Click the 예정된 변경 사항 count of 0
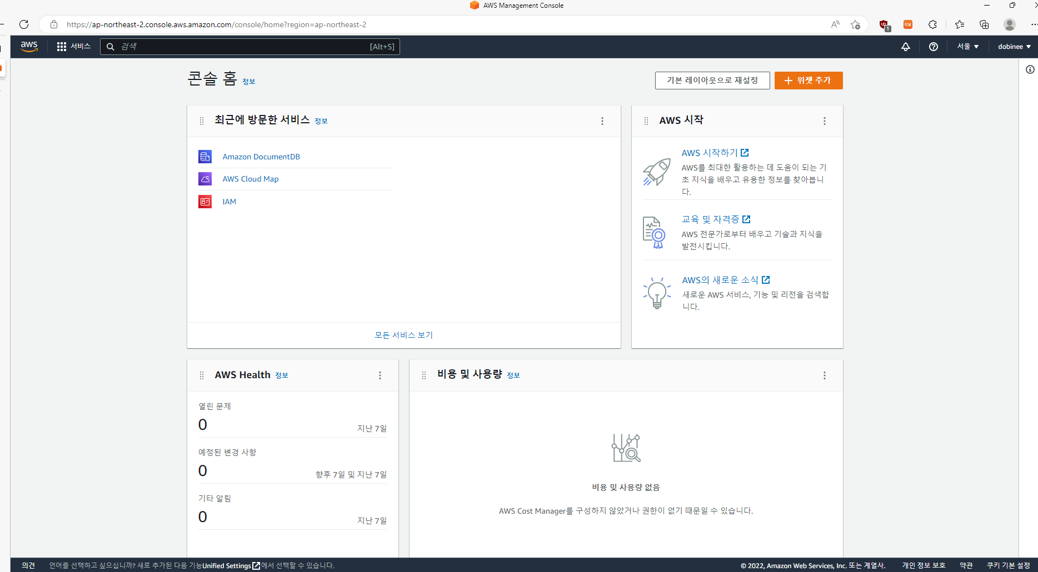The width and height of the screenshot is (1038, 572). click(203, 471)
